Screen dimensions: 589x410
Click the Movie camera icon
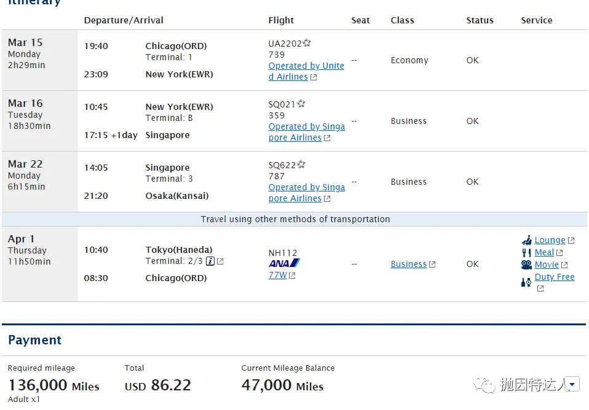526,265
